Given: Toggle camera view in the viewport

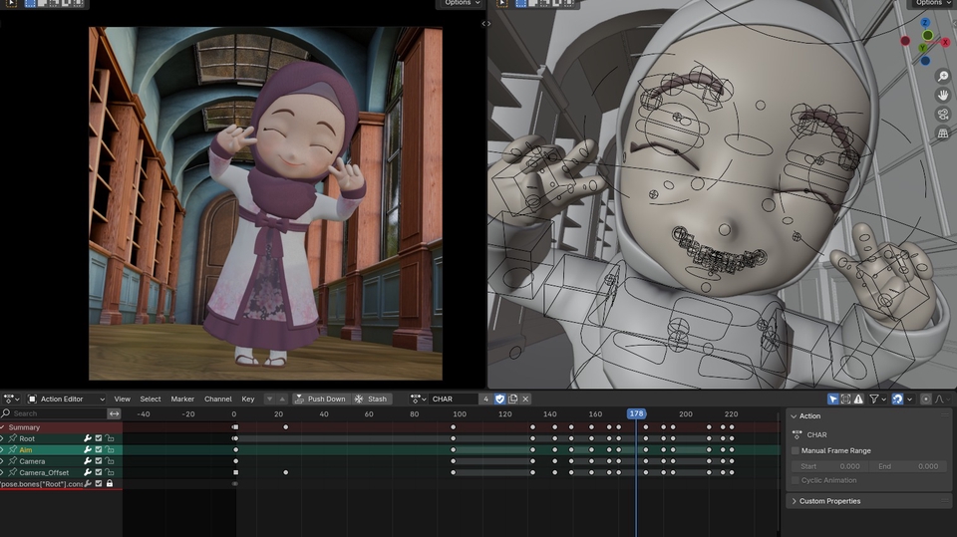Looking at the screenshot, I should point(942,114).
